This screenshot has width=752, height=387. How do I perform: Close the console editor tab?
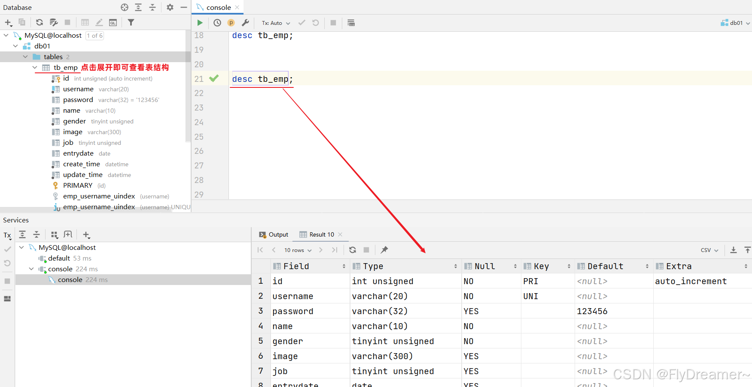pyautogui.click(x=237, y=7)
